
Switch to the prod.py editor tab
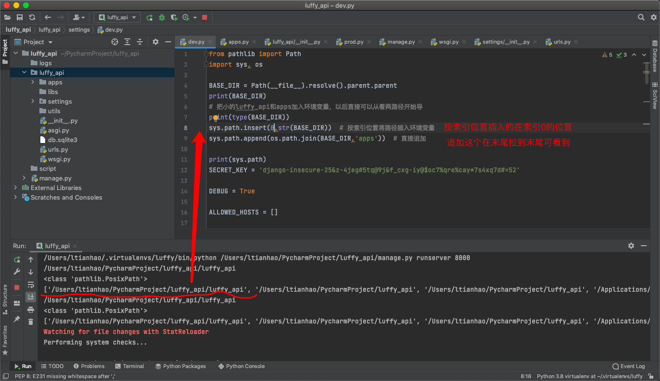click(x=354, y=42)
